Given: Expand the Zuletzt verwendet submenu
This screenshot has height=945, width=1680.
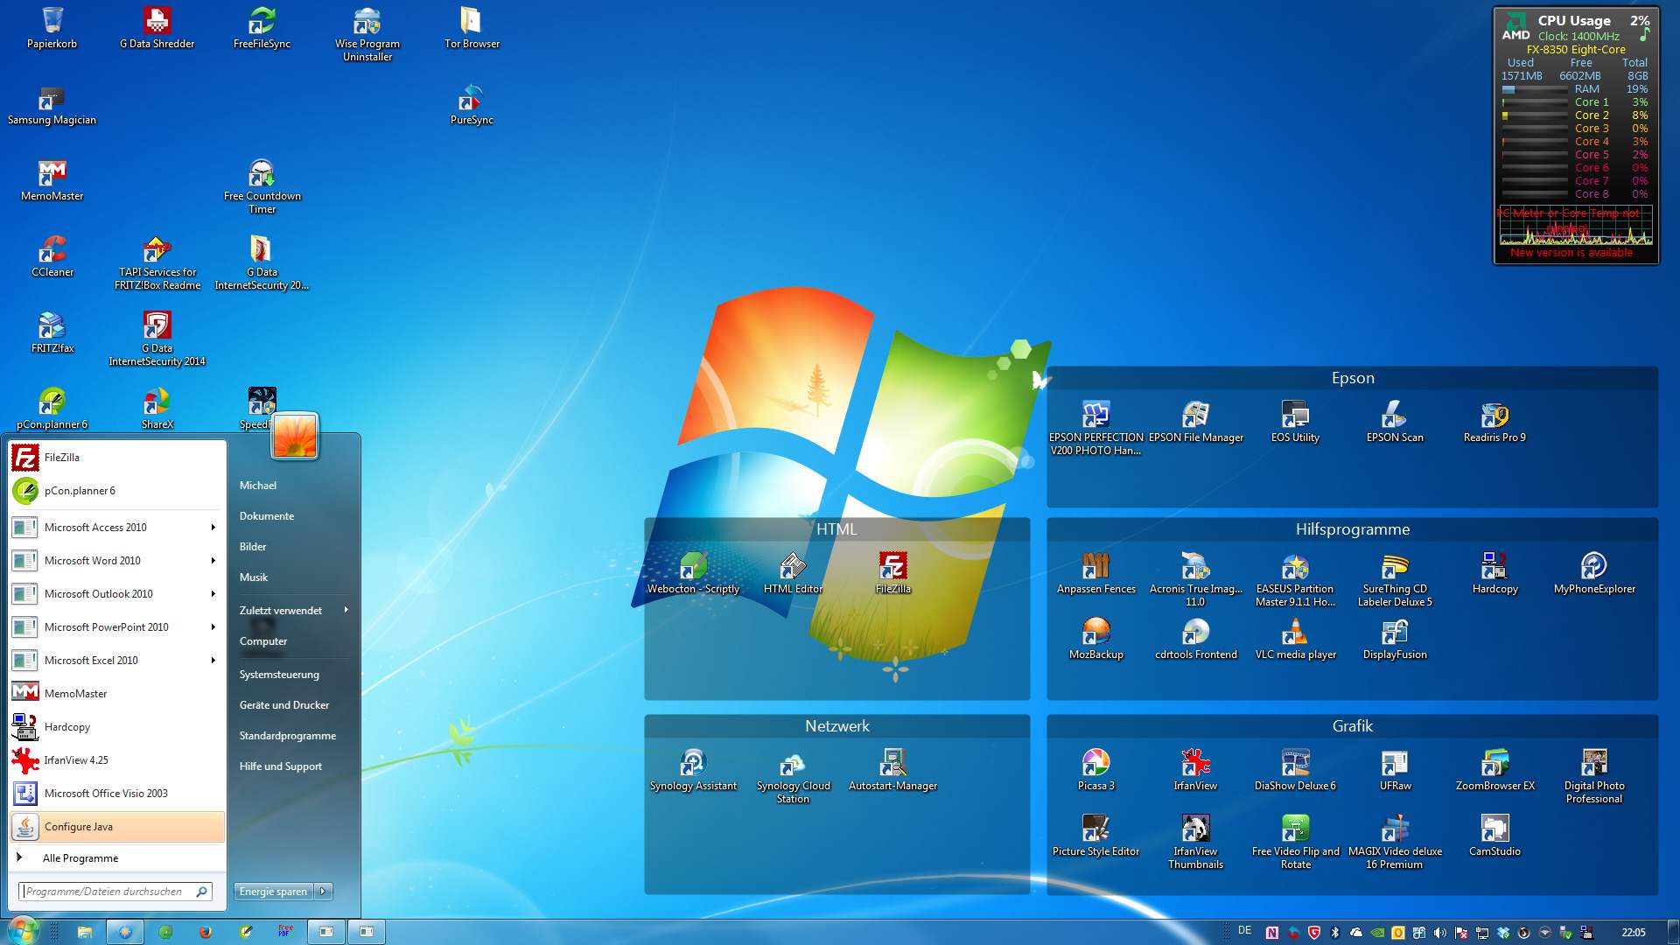Looking at the screenshot, I should (294, 610).
